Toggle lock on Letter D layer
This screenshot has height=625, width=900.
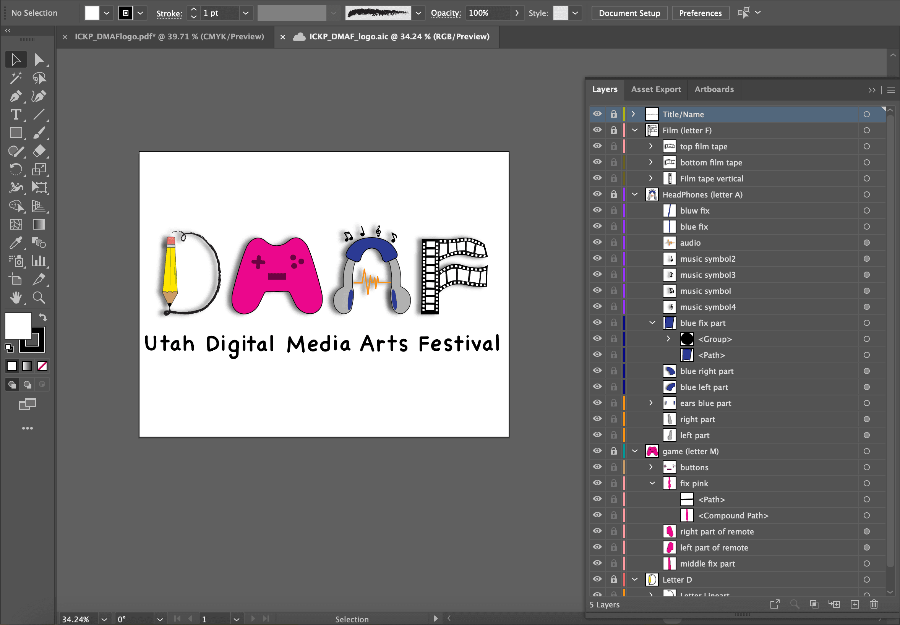tap(613, 579)
